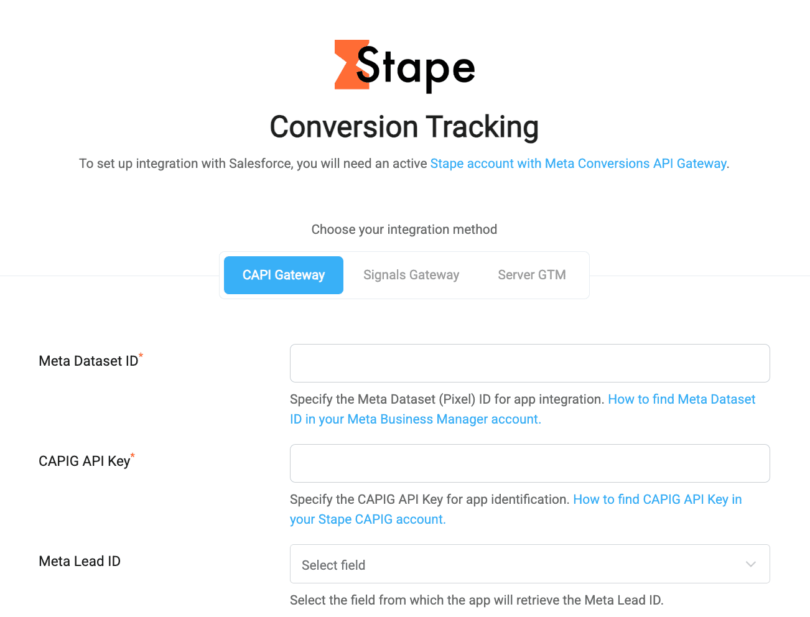Click the orange Stape logo icon
This screenshot has height=617, width=810.
(346, 65)
